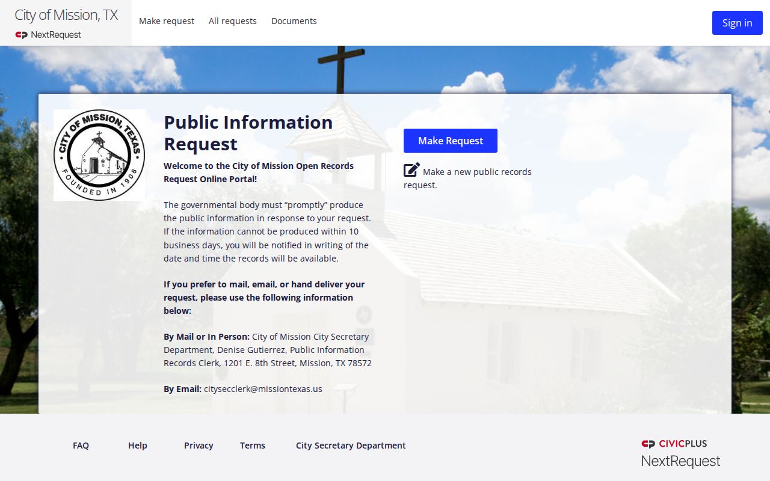
Task: Open the Documents navigation link
Action: (x=294, y=21)
